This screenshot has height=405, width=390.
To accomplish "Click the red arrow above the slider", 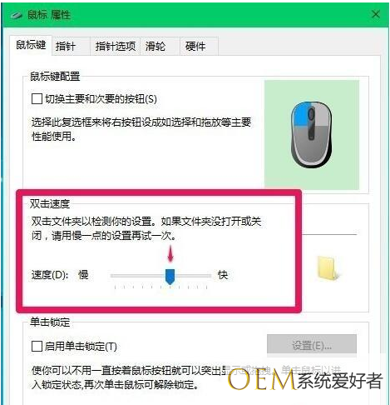I will tap(170, 253).
